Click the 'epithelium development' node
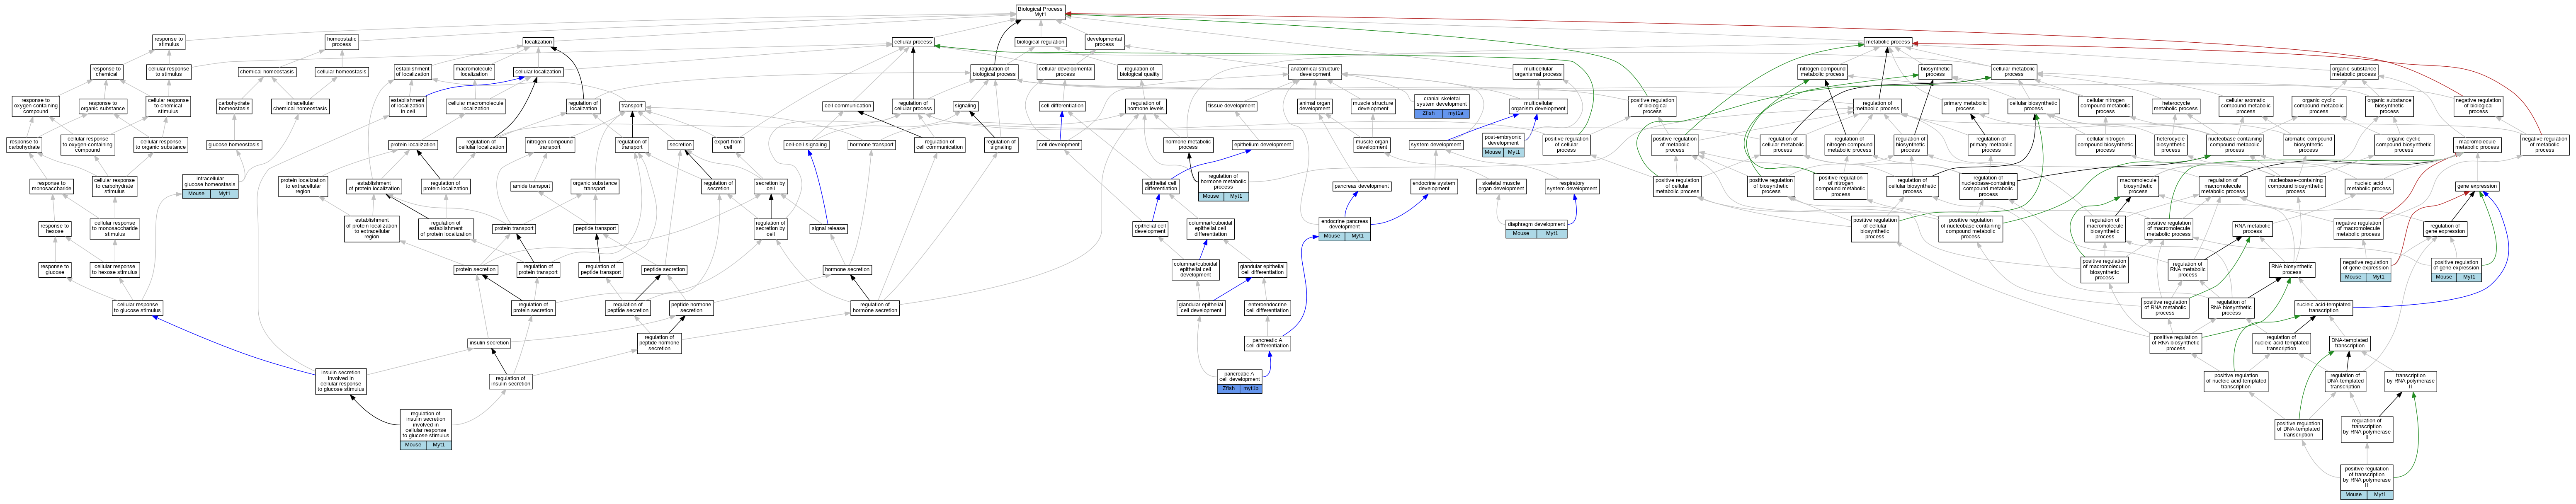This screenshot has width=2576, height=504. [x=1262, y=145]
